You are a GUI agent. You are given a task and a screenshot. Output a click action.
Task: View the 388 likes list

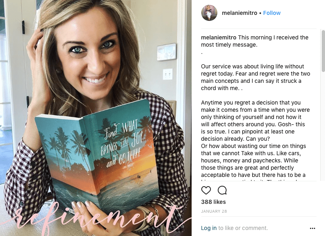213,202
